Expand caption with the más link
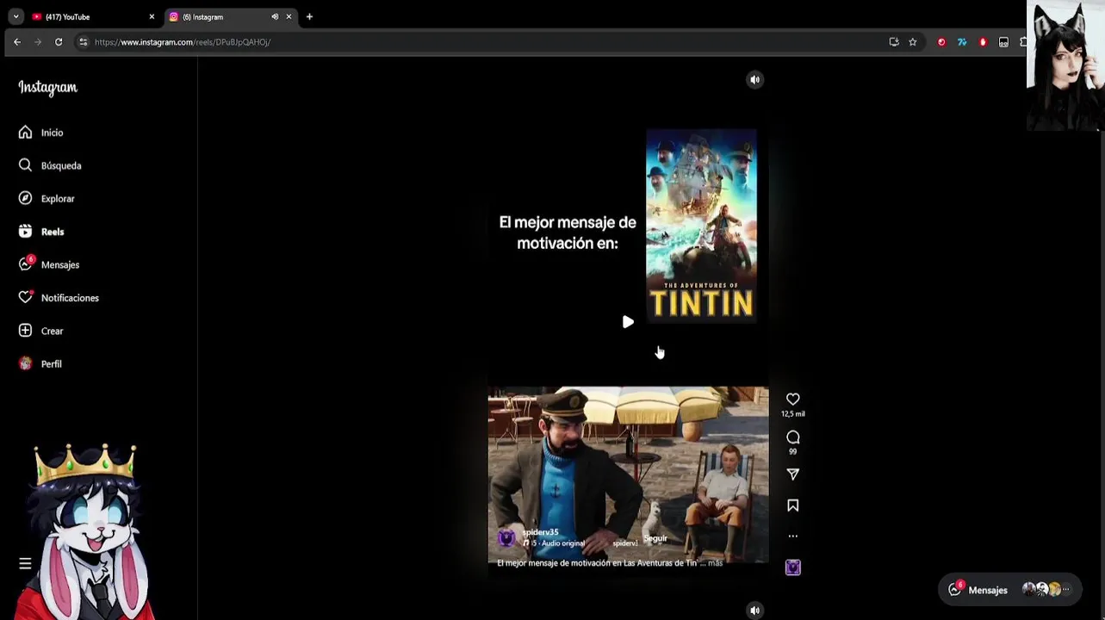This screenshot has width=1105, height=620. (716, 563)
